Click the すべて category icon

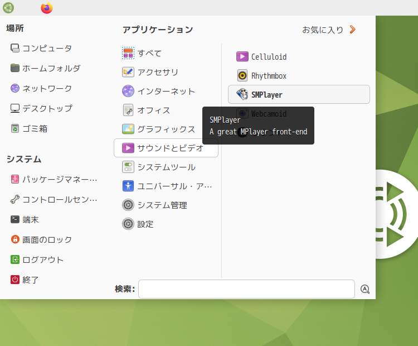(x=128, y=53)
